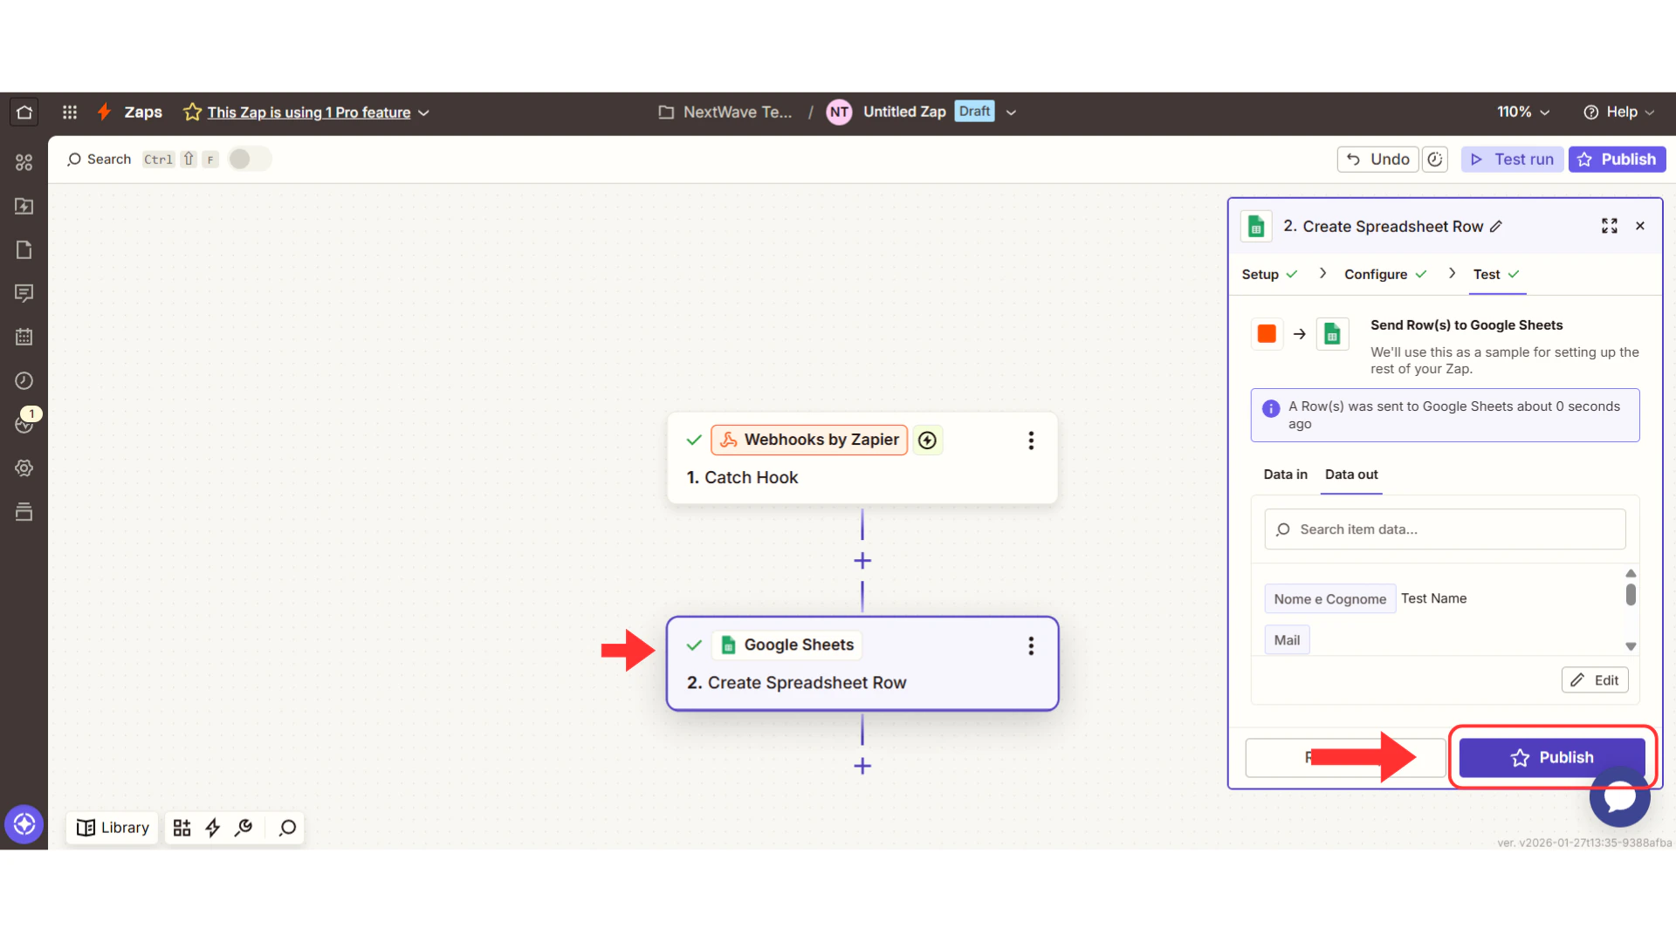Select the add-step icon in bottom toolbar
This screenshot has width=1676, height=942.
click(x=182, y=827)
